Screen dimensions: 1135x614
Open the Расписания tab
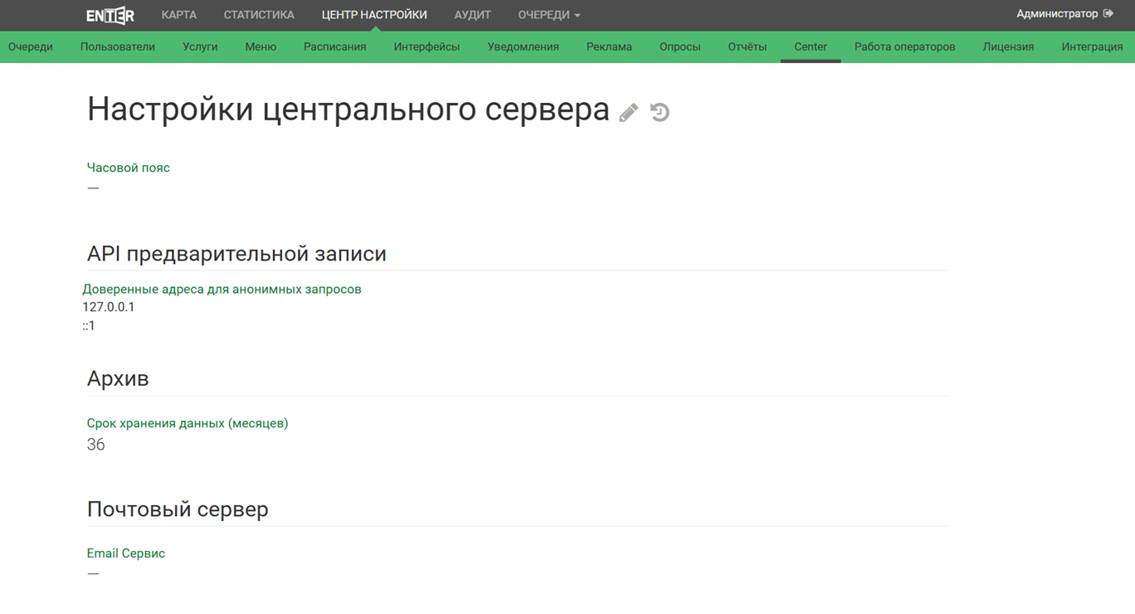[x=334, y=46]
